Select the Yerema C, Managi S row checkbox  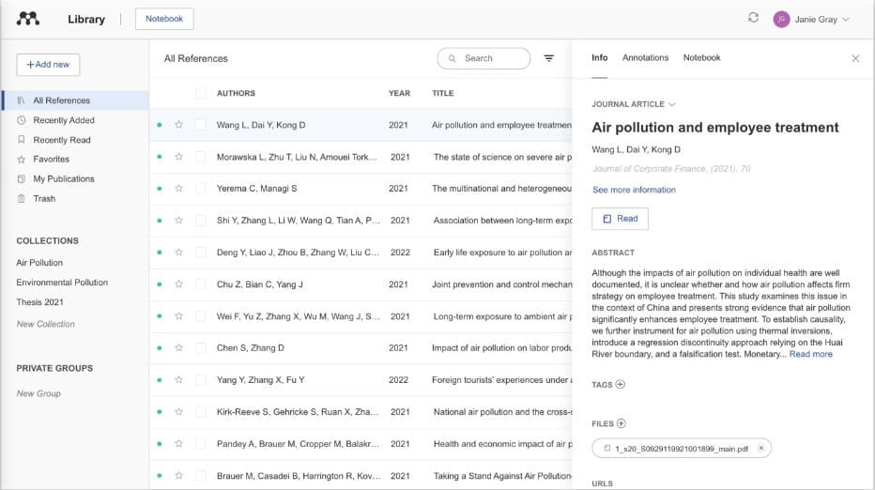pyautogui.click(x=200, y=188)
